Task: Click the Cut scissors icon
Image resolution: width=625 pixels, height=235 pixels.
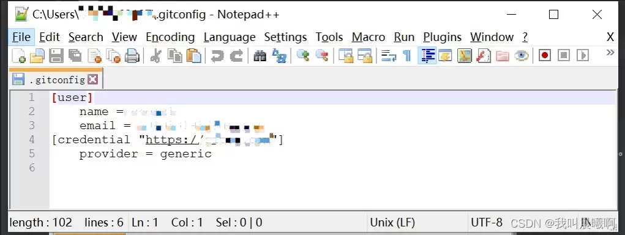Action: click(155, 56)
